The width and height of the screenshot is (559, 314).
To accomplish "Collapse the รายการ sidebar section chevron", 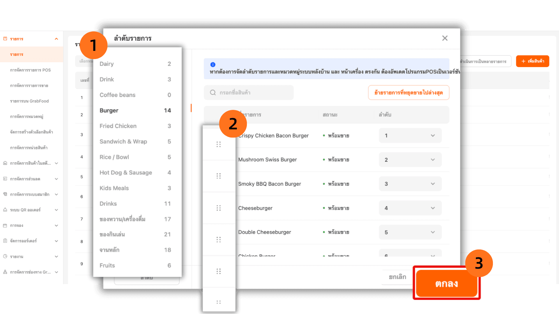I will 56,39.
